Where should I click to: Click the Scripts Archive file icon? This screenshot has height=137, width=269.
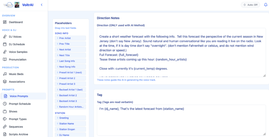tap(5, 134)
